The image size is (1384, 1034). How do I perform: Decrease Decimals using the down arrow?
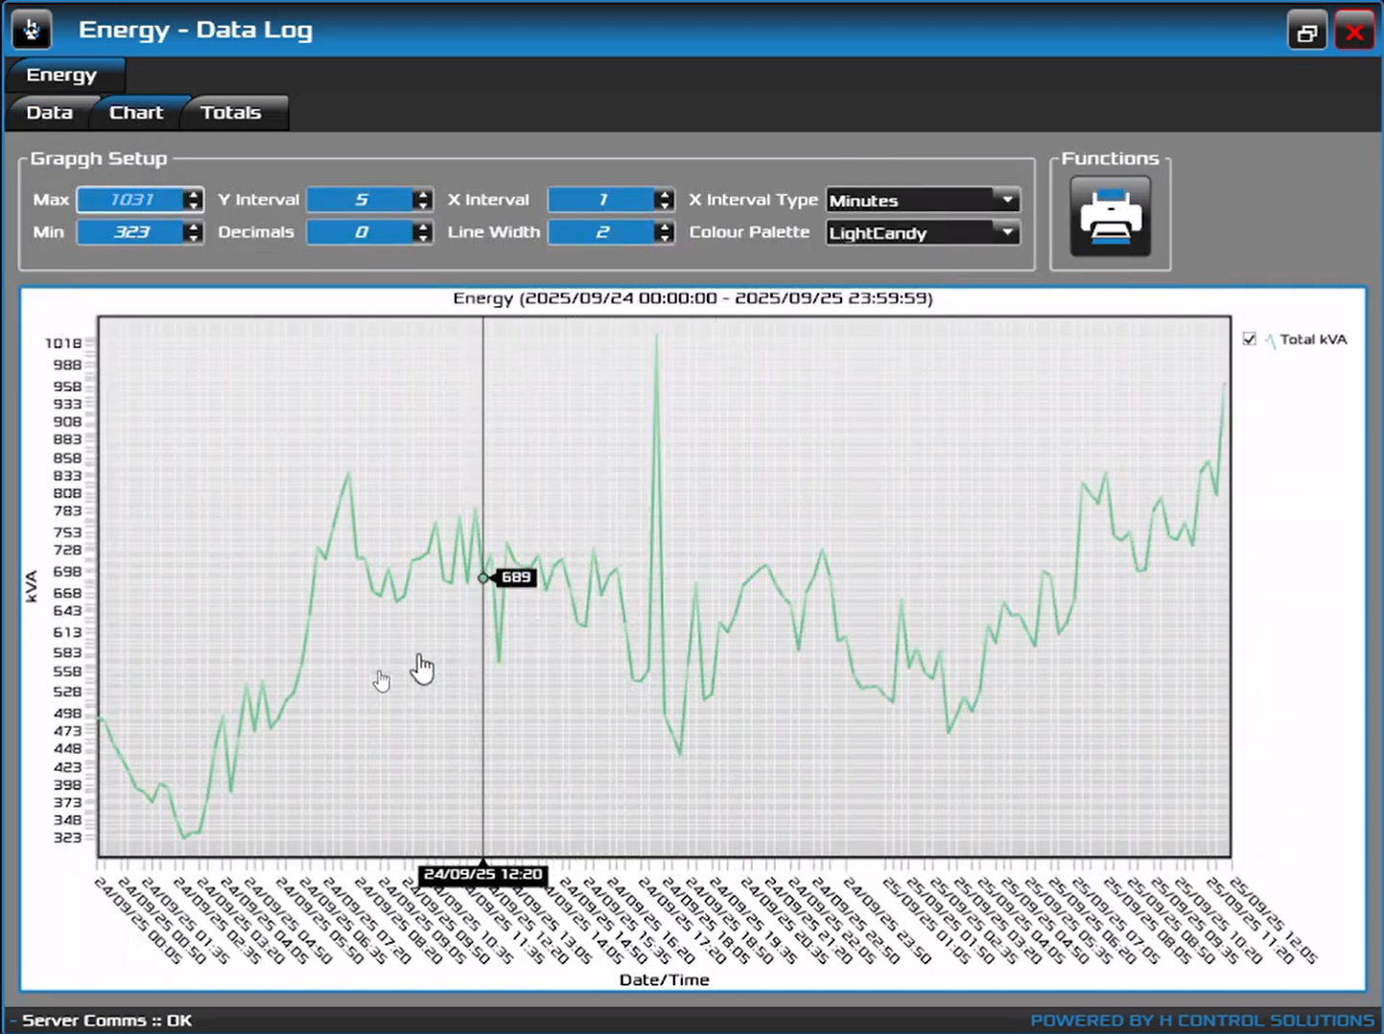[x=423, y=237]
